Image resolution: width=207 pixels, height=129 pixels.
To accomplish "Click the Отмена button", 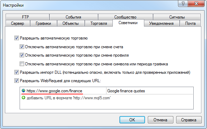I will 160,120.
